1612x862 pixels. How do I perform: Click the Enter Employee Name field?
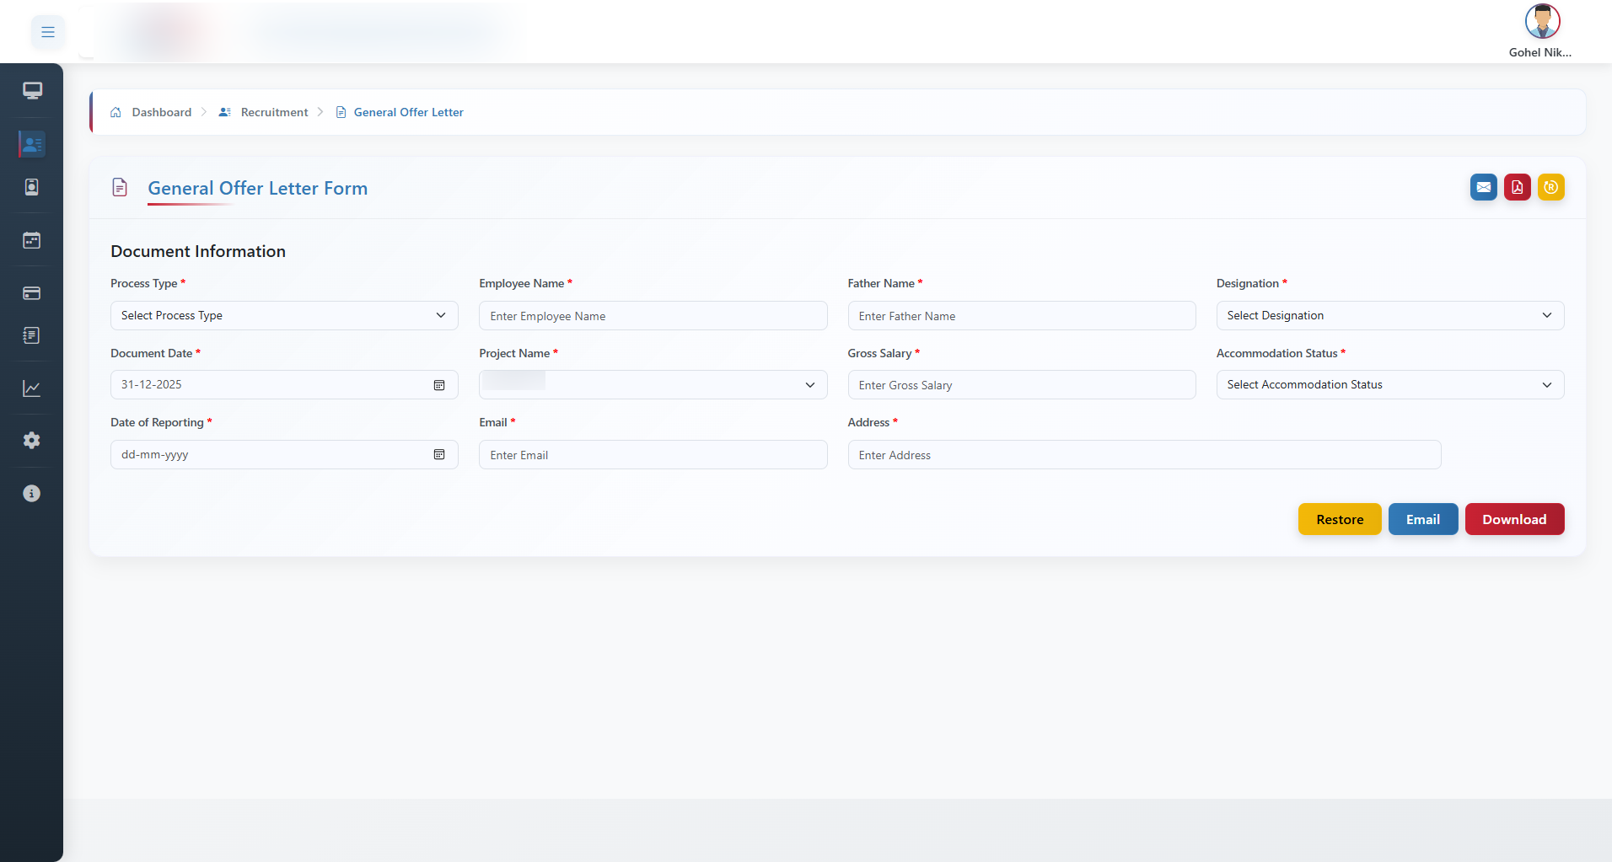tap(653, 316)
